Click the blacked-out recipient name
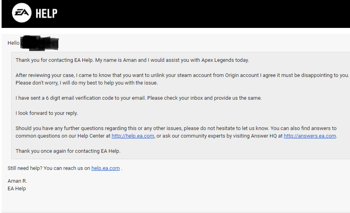This screenshot has width=350, height=213. (40, 43)
